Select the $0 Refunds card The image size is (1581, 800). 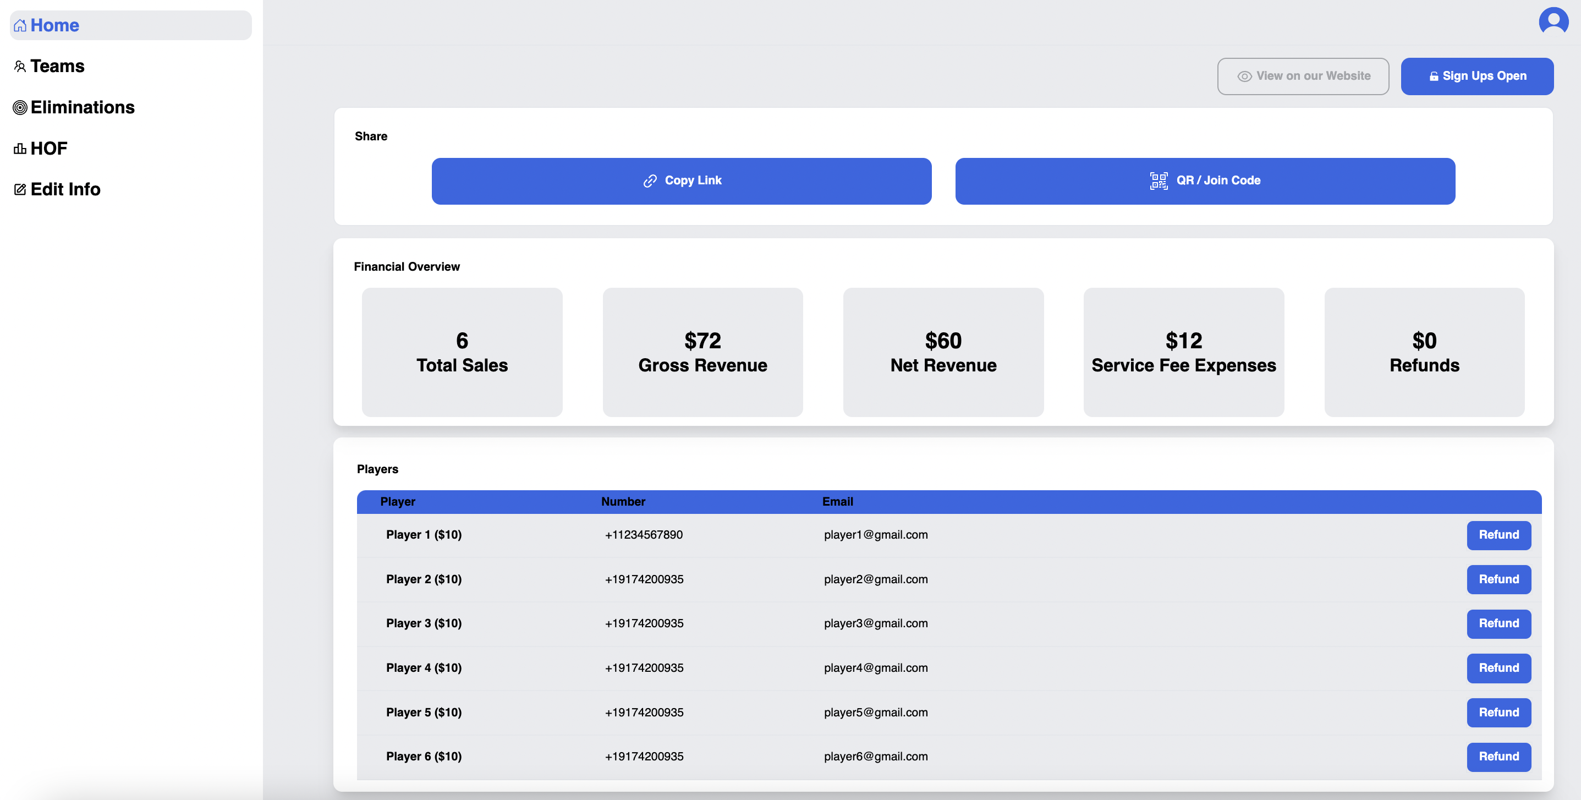click(x=1424, y=352)
